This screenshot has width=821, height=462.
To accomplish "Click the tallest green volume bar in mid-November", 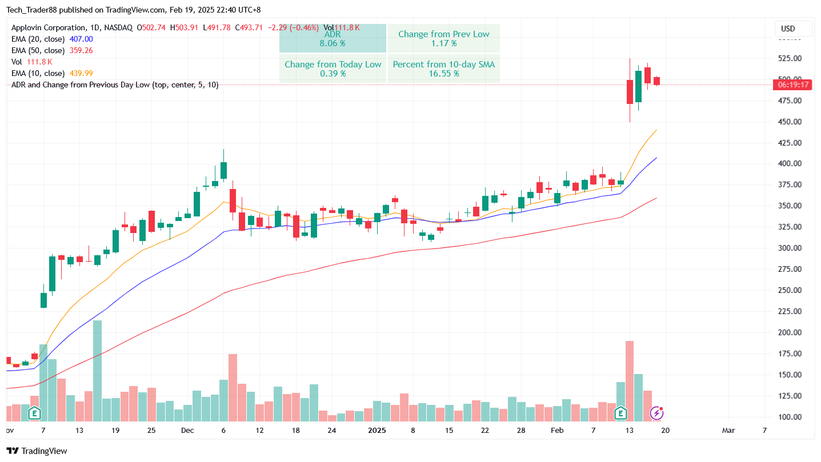I will (x=98, y=371).
